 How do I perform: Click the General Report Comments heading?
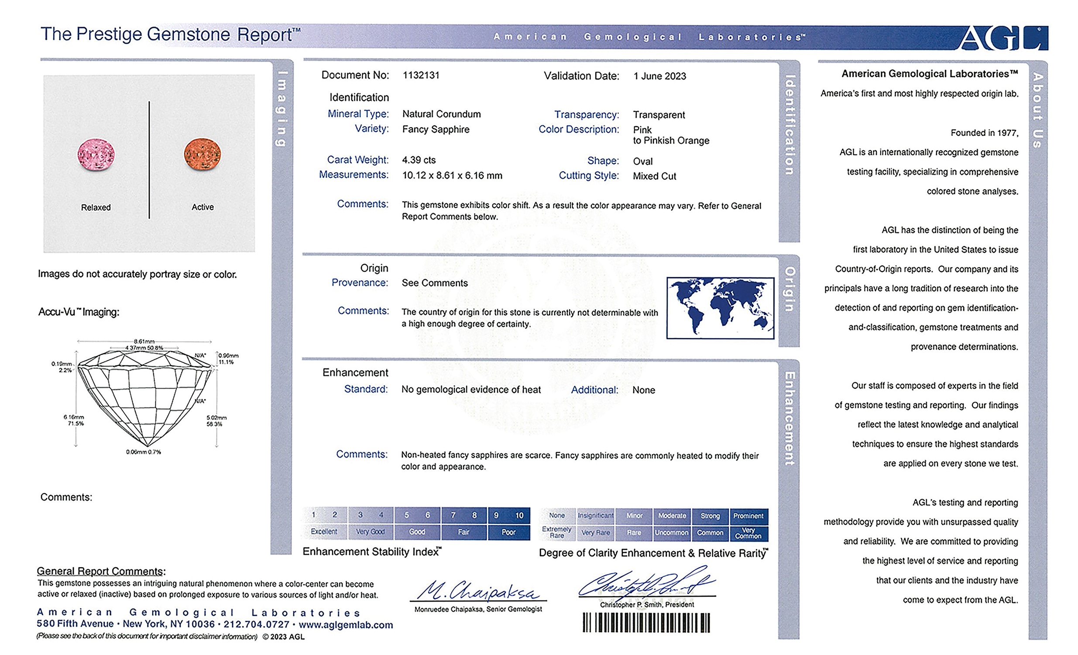[x=101, y=571]
